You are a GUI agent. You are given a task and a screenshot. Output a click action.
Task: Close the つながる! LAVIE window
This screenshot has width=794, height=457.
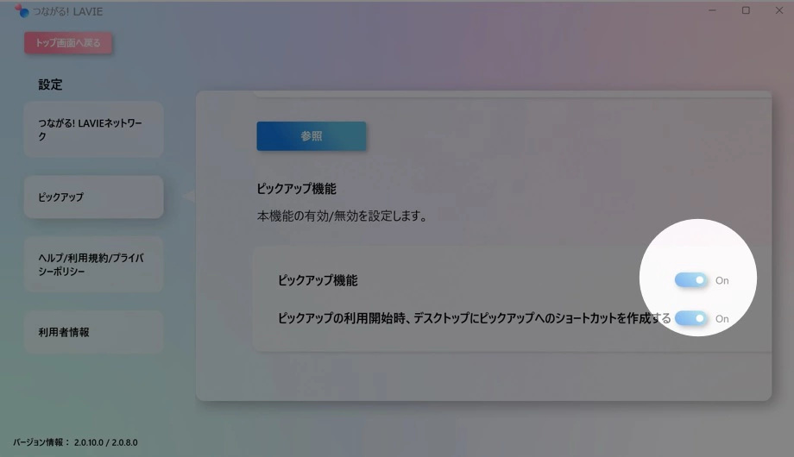click(779, 10)
